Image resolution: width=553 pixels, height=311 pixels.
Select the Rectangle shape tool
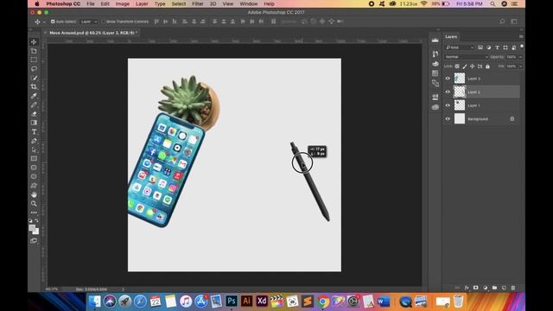34,159
